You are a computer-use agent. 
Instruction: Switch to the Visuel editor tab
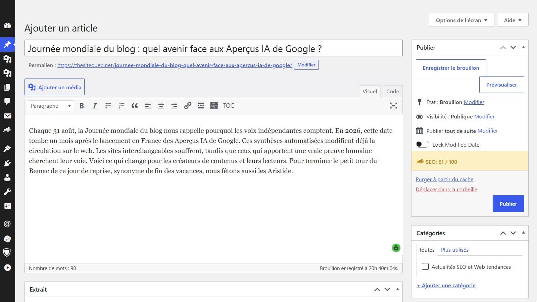coord(370,91)
